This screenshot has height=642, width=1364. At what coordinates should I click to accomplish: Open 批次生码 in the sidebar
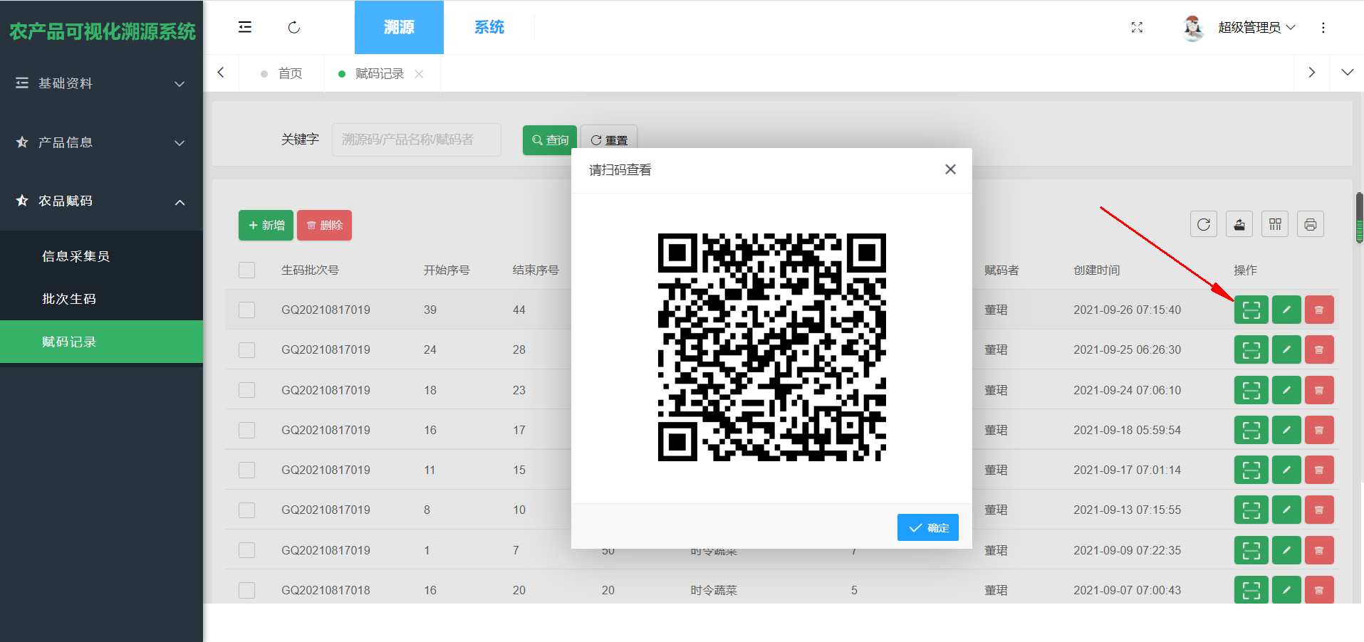(101, 299)
